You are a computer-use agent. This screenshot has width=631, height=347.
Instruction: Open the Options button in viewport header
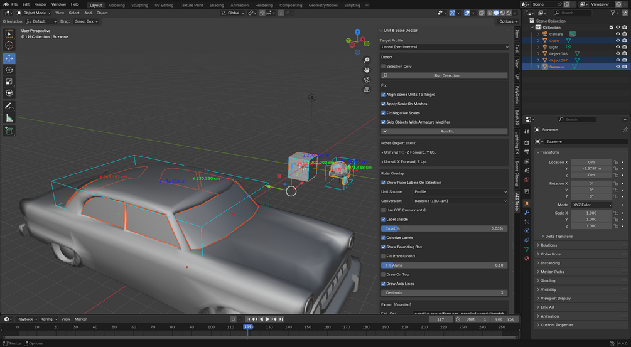click(507, 21)
